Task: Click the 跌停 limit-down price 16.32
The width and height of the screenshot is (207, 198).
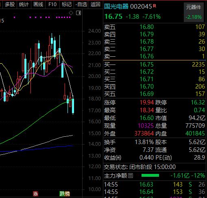Action: 198,102
